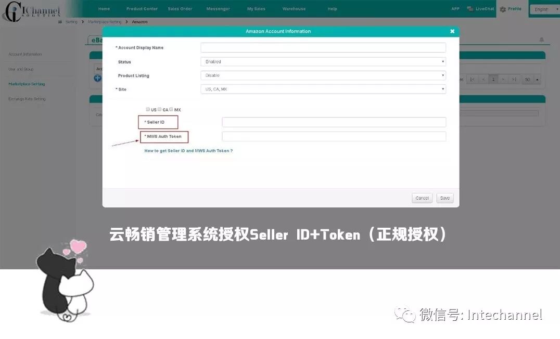Click the blue add account plus icon
This screenshot has width=560, height=339.
pos(97,78)
